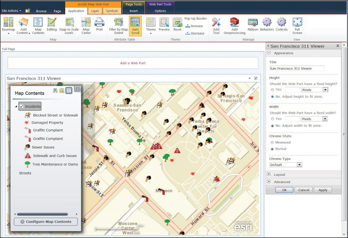Open Map Contents from the ribbon
348x238 pixels.
pos(38,25)
